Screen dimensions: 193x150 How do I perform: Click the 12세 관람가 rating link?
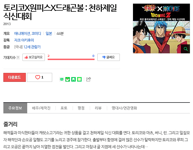32,47
